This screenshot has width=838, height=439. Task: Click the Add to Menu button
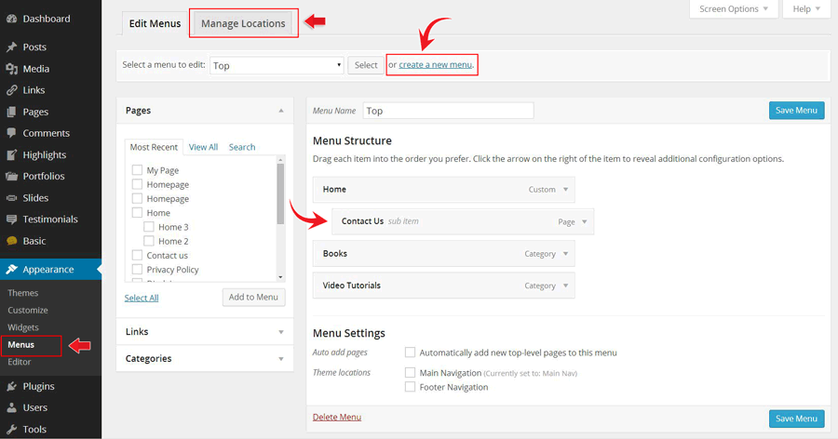coord(253,297)
